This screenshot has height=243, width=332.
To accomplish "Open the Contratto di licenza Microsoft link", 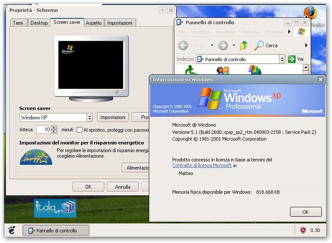I will point(202,165).
